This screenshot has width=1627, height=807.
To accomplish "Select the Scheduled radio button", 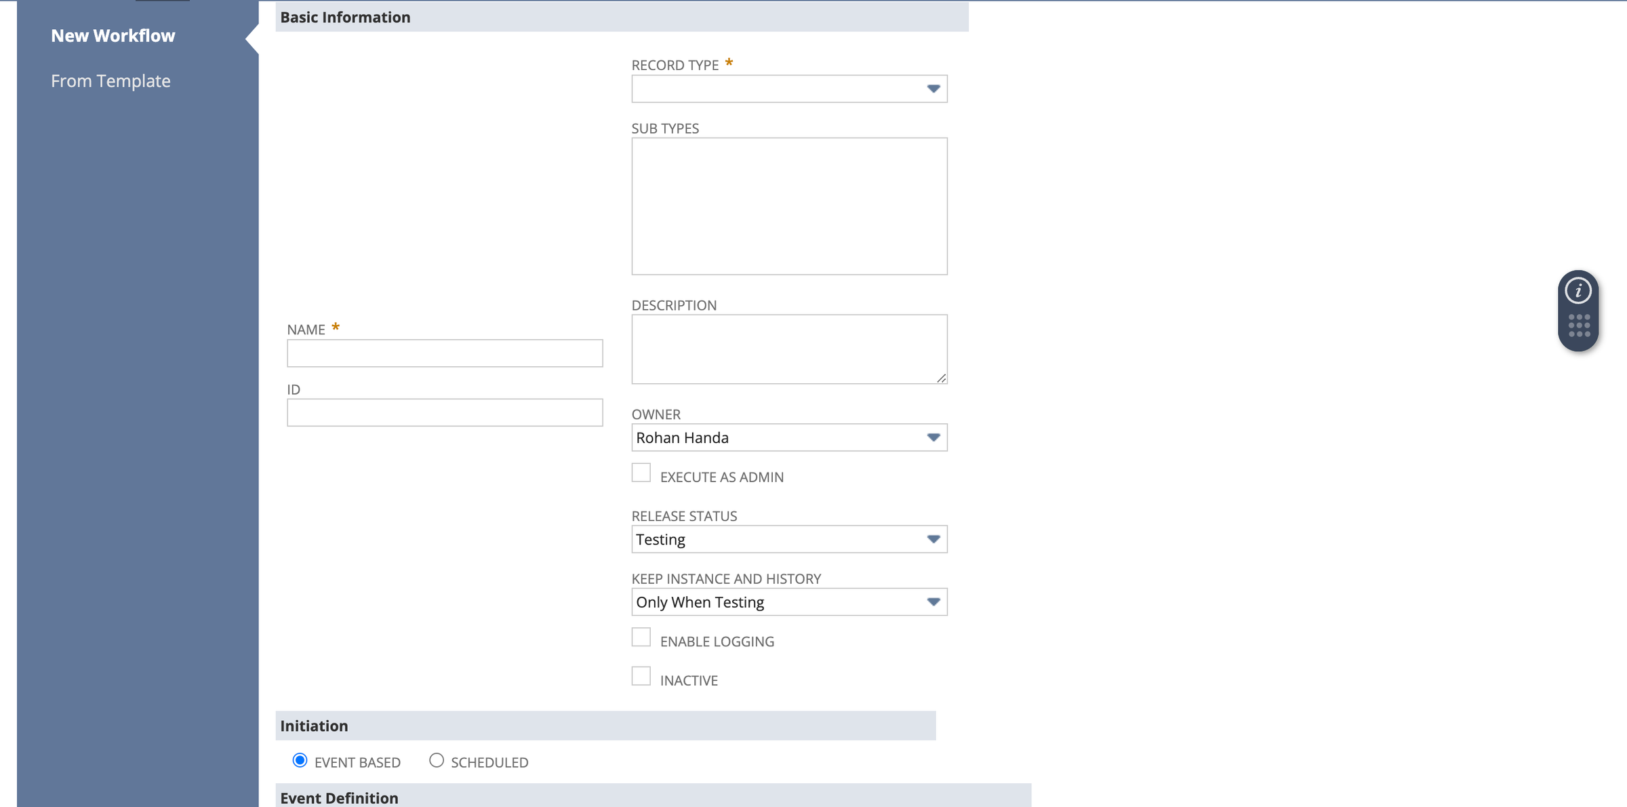I will click(x=437, y=760).
